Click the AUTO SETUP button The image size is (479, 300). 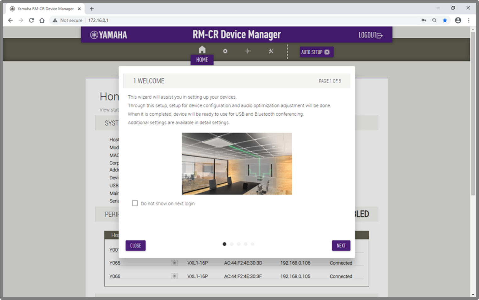click(316, 52)
